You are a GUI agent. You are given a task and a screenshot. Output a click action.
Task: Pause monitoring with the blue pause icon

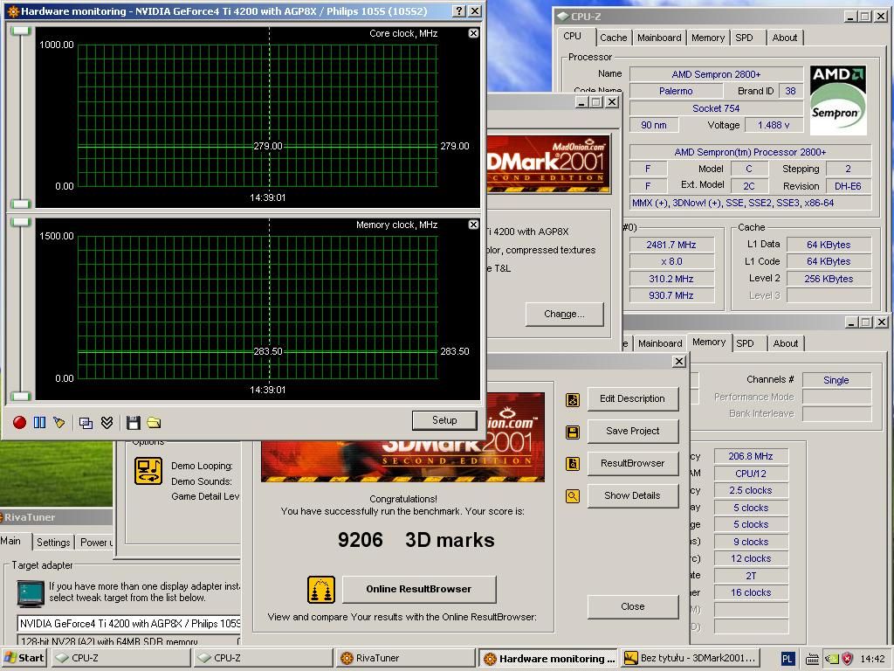39,422
